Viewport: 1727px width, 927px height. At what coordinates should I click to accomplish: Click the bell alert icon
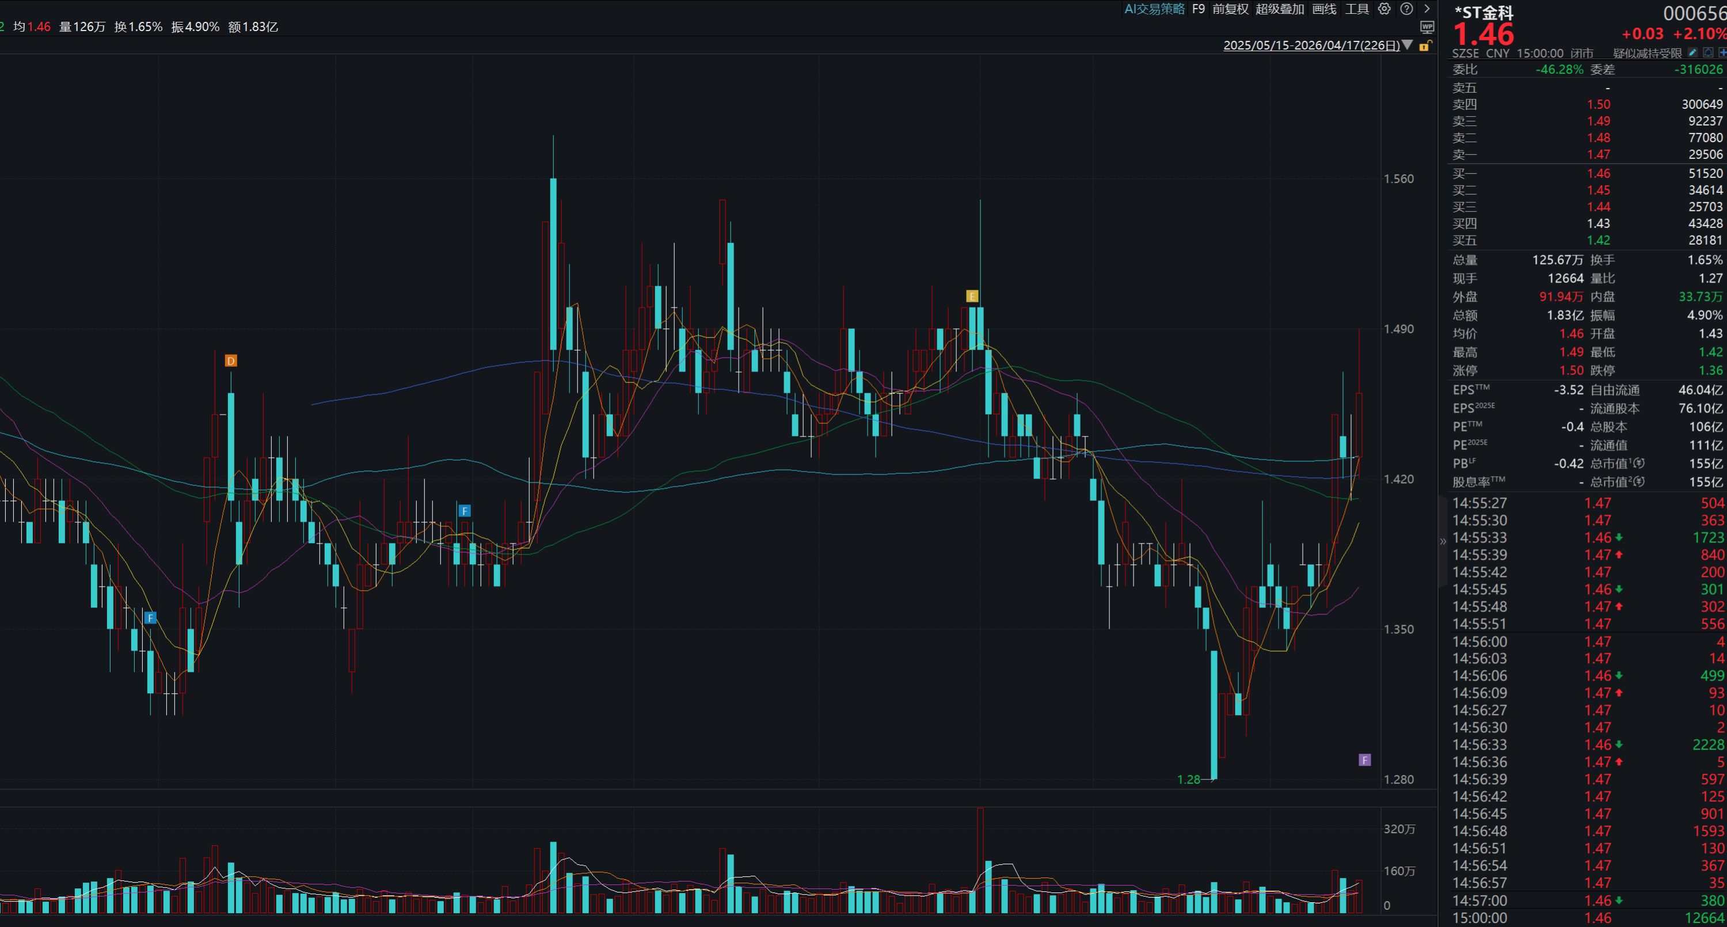pos(1708,52)
